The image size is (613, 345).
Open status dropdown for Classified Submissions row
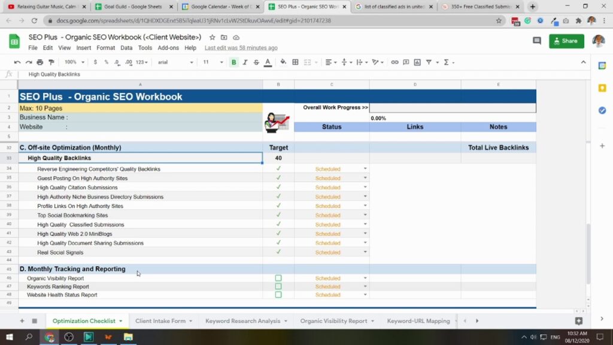[x=365, y=224]
